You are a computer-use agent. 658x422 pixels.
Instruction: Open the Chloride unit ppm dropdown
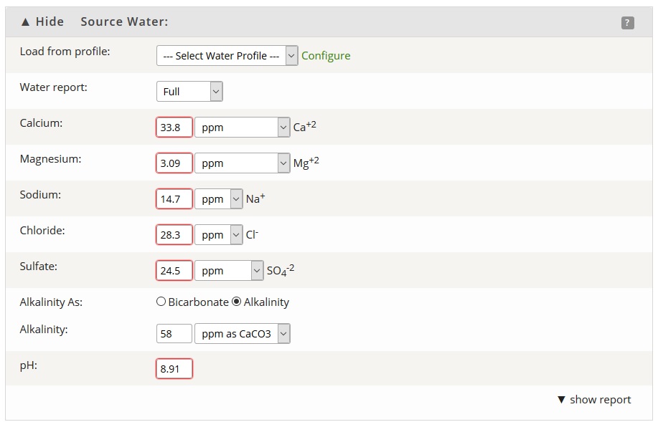[219, 235]
